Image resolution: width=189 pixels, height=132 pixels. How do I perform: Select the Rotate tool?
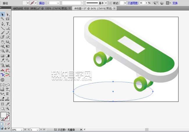[2, 42]
